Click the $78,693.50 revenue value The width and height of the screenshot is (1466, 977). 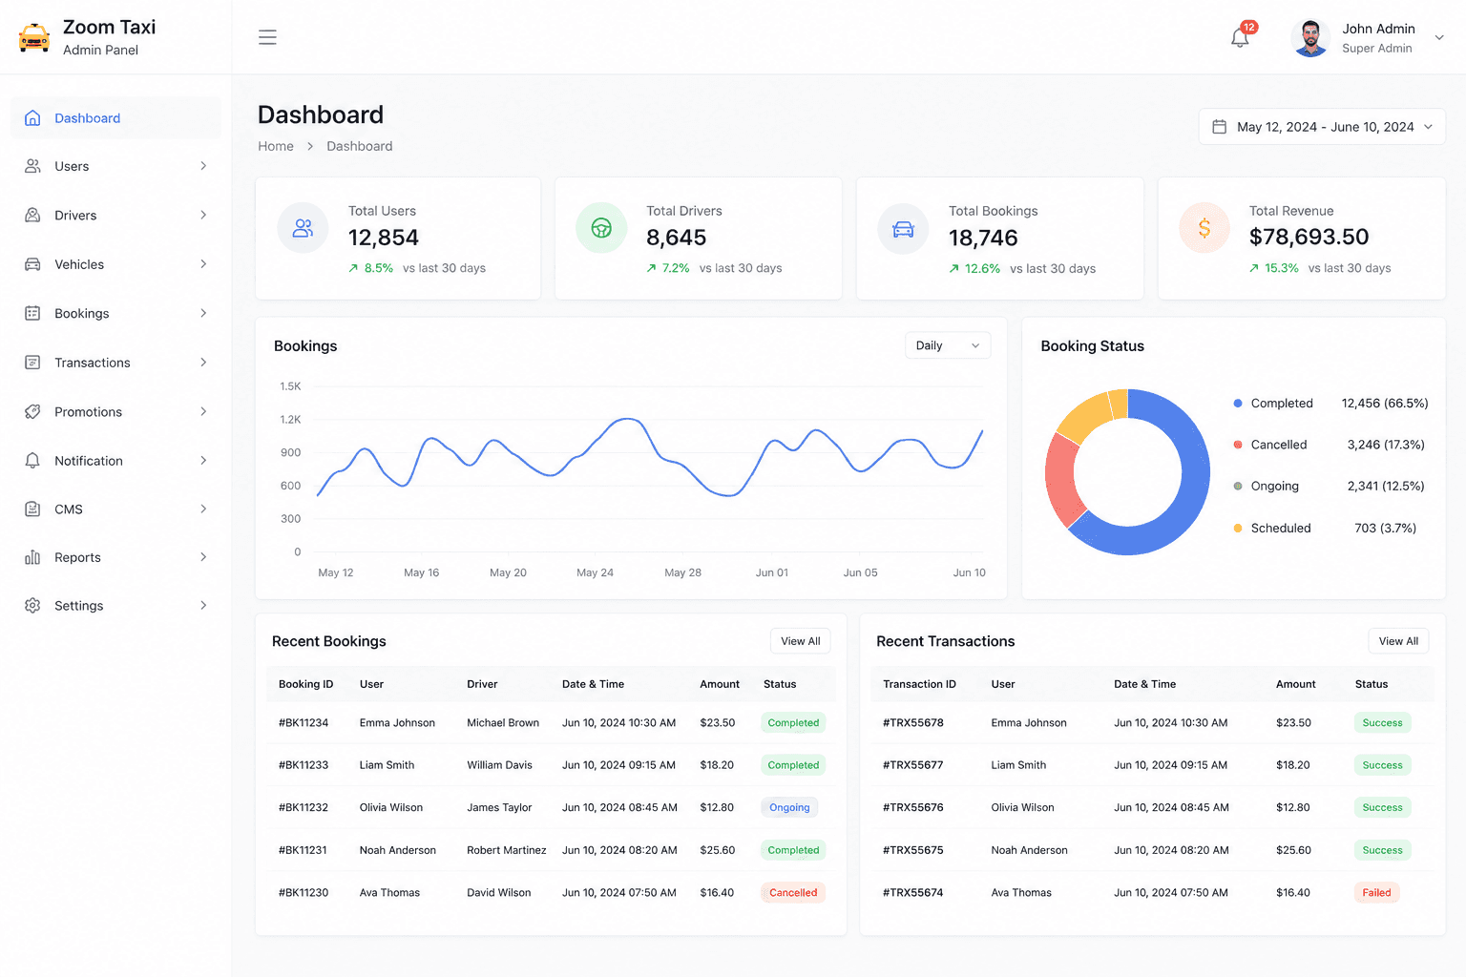(x=1309, y=237)
